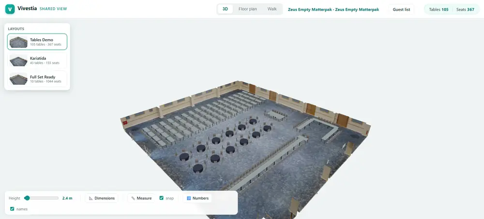This screenshot has width=484, height=219.
Task: Select the Tables Demo layout
Action: point(37,42)
